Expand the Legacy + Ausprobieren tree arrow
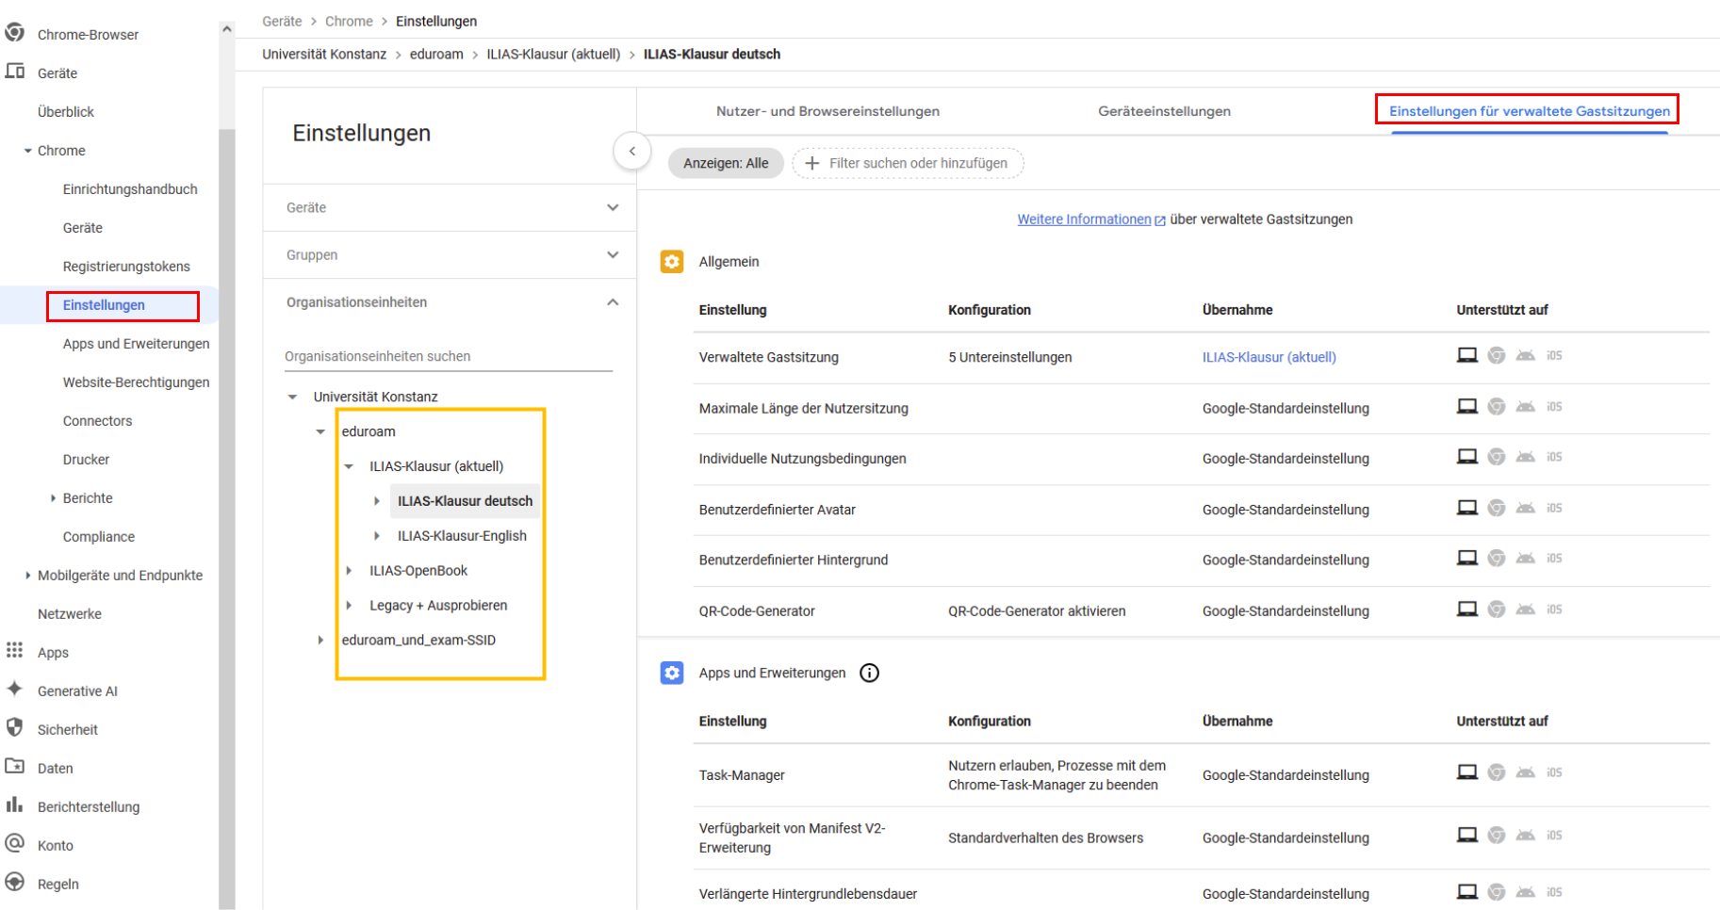 point(349,606)
